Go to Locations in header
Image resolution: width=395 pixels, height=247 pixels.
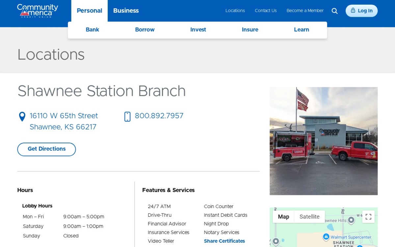point(235,11)
